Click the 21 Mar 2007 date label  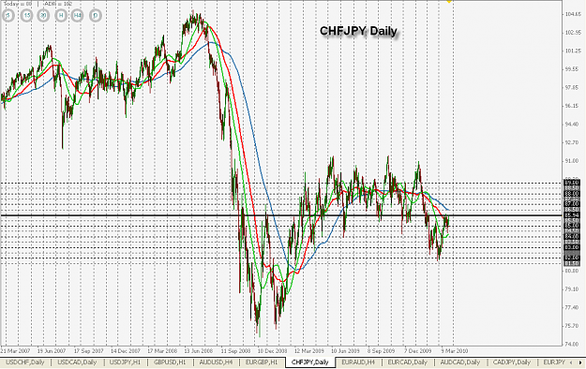[x=15, y=351]
